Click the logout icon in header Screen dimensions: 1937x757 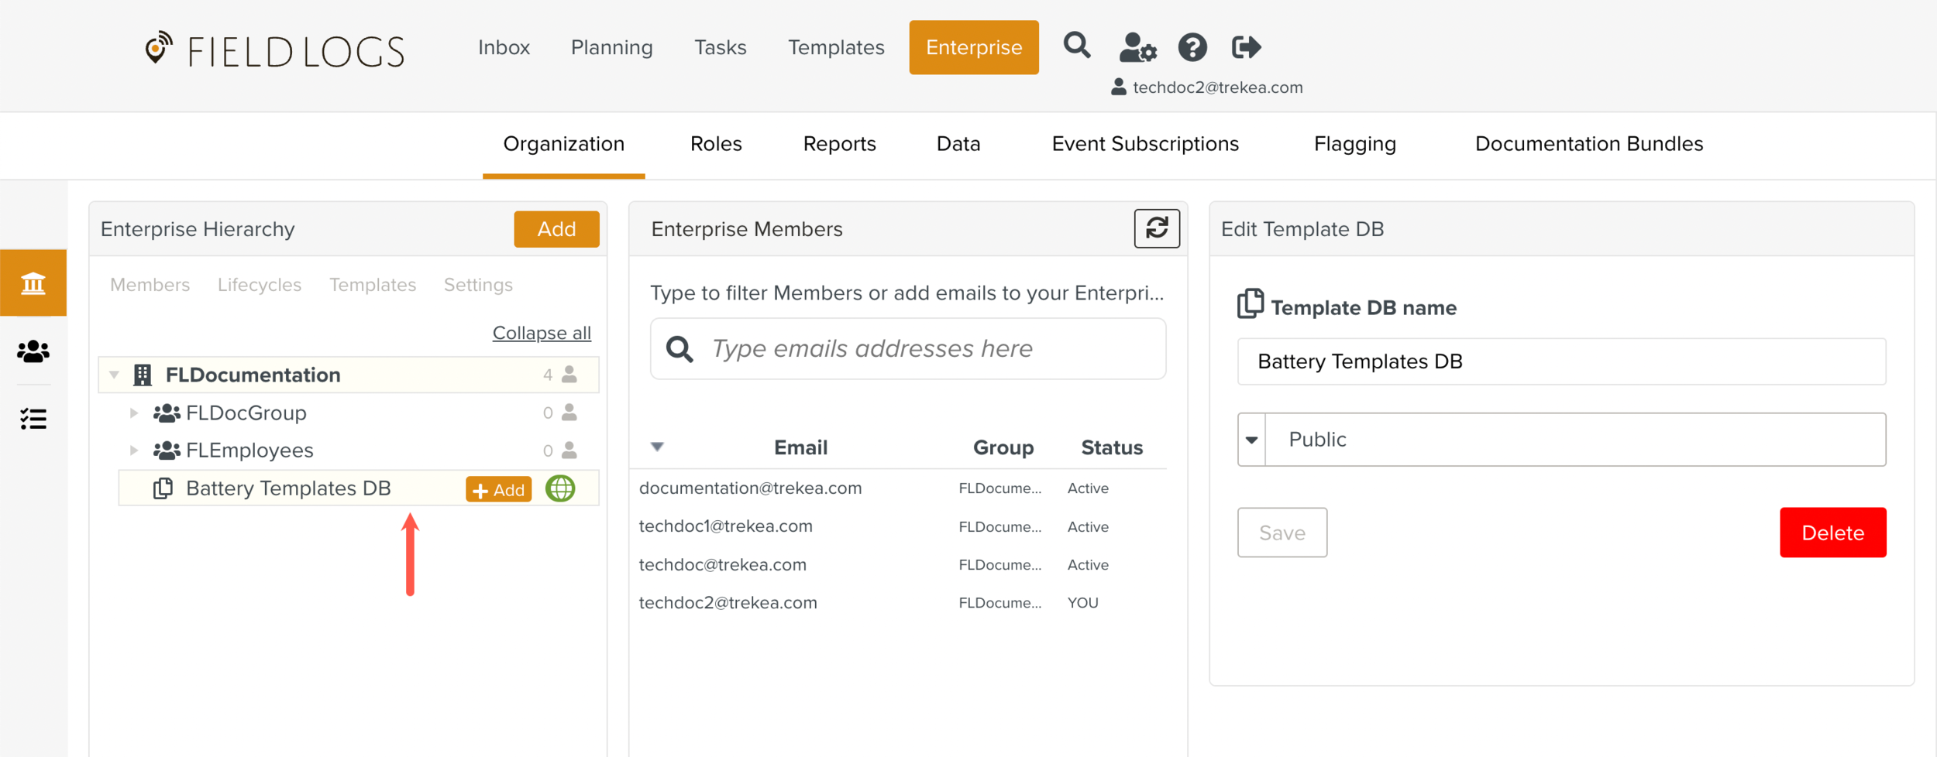pyautogui.click(x=1246, y=48)
